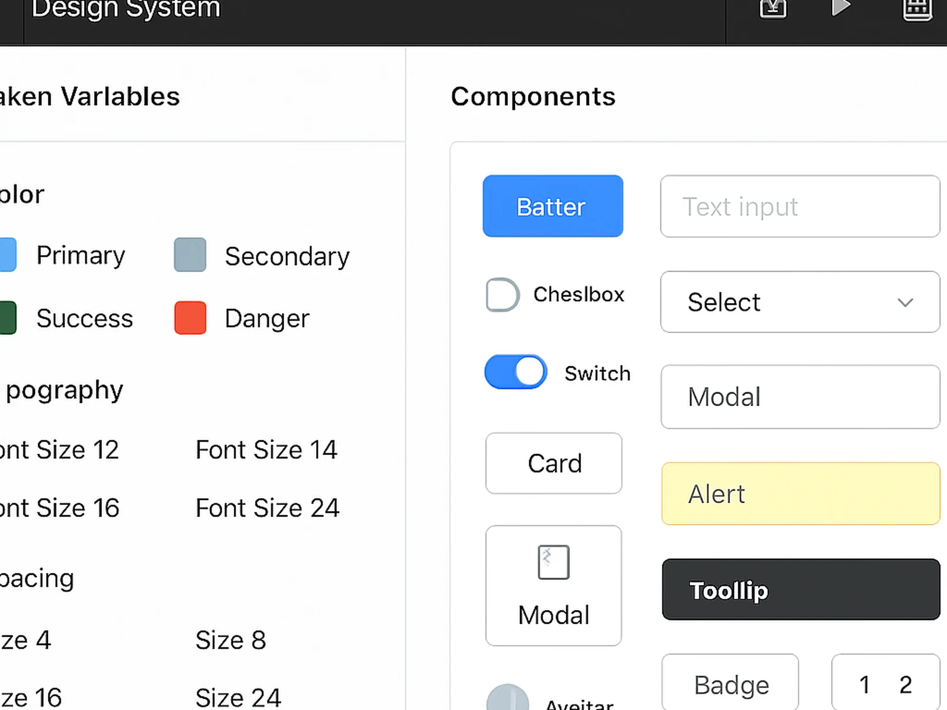
Task: Click the Success green color swatch
Action: (7, 318)
